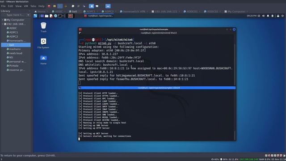This screenshot has width=286, height=161.
Task: Select ADPC2 in the library tree
Action: [x=13, y=37]
